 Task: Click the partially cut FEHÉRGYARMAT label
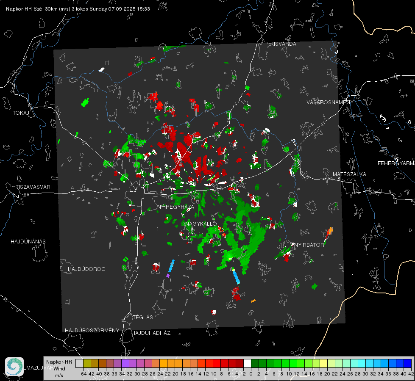point(396,163)
